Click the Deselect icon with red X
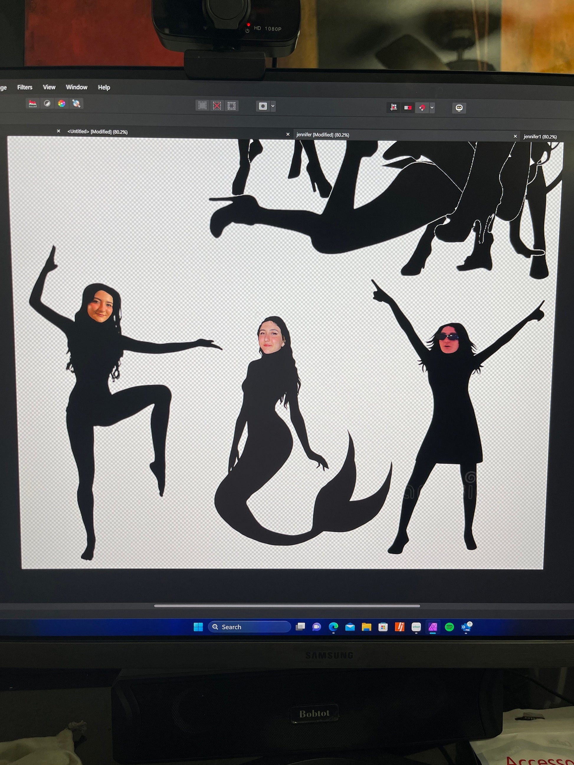 click(217, 106)
